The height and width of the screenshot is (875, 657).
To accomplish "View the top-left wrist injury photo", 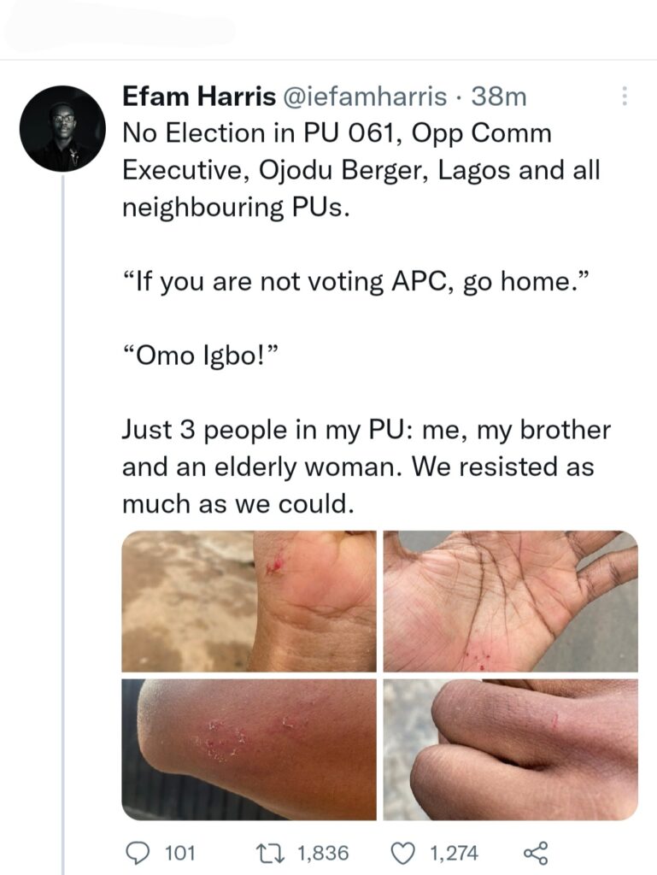I will pos(249,601).
